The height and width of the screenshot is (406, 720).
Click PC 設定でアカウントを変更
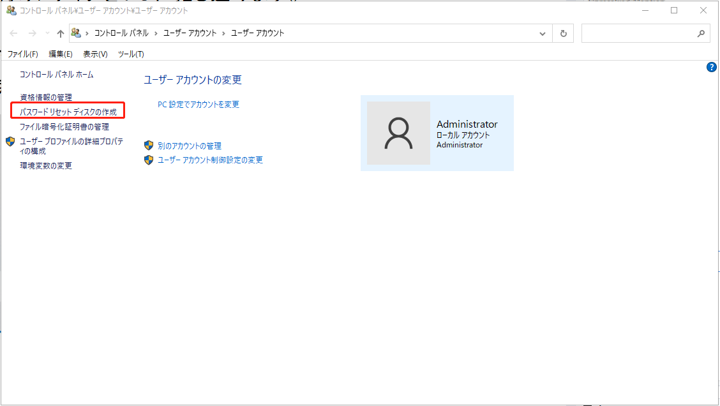pos(199,103)
